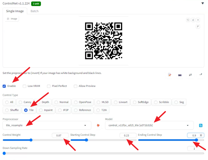The height and width of the screenshot is (160, 208).
Task: Uncheck the Enable checkbox
Action: (x=4, y=86)
